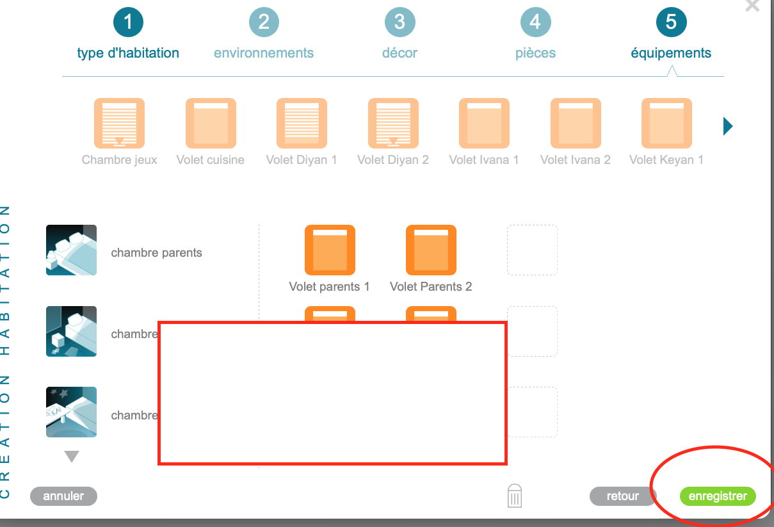
Task: Select the Volet cuisine icon
Action: coord(211,124)
